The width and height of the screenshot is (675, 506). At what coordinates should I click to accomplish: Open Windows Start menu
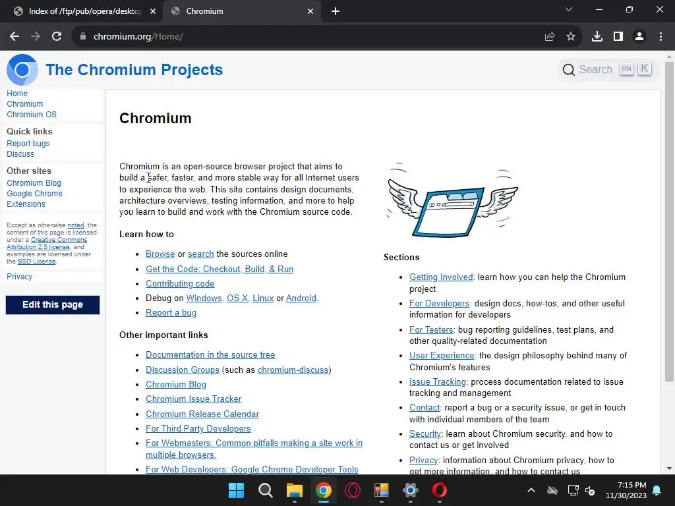(x=236, y=490)
